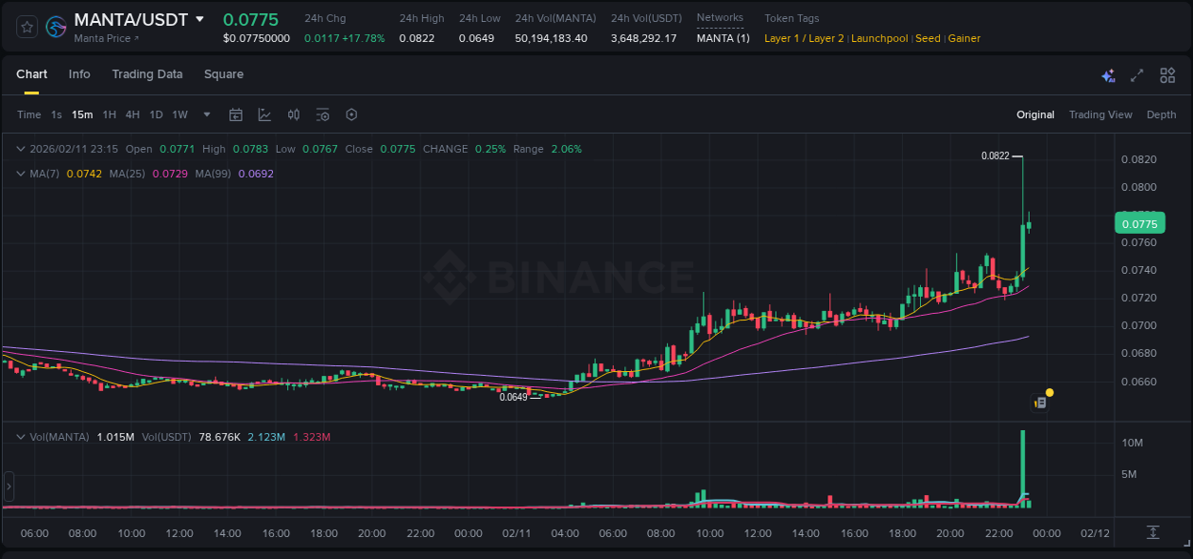Click the MANTA token logo icon
1193x559 pixels.
click(57, 26)
